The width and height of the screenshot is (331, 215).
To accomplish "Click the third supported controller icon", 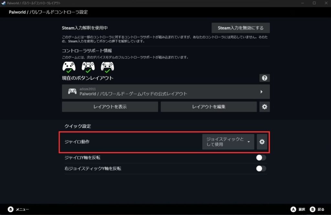I will point(107,67).
